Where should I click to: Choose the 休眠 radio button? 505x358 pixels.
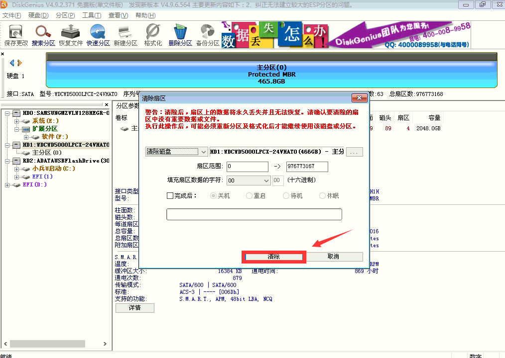(322, 195)
